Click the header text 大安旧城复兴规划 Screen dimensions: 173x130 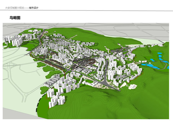tap(15, 8)
